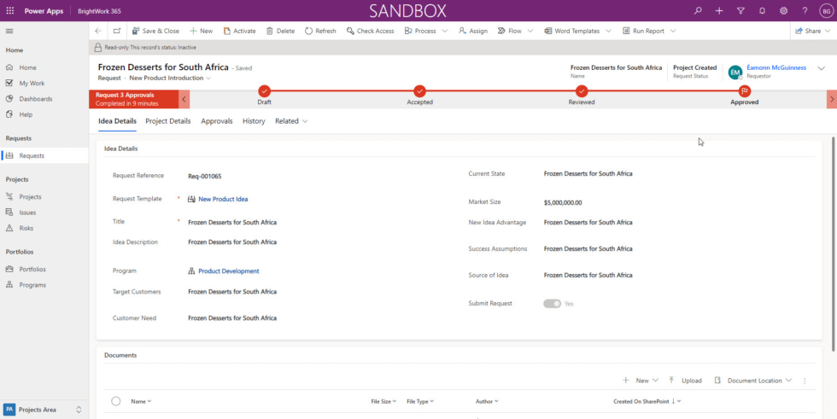The width and height of the screenshot is (837, 419).
Task: Open settings gear in header
Action: [783, 10]
